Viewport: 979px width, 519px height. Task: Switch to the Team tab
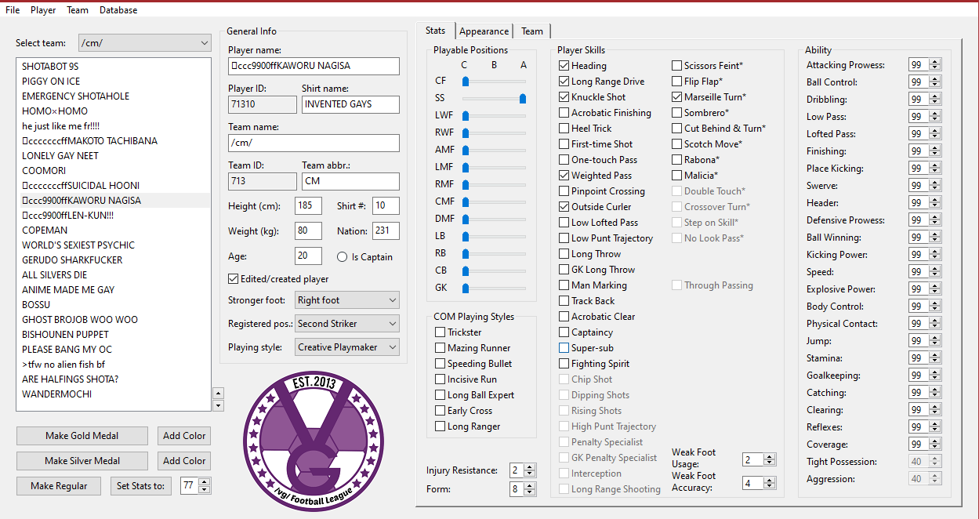coord(532,31)
